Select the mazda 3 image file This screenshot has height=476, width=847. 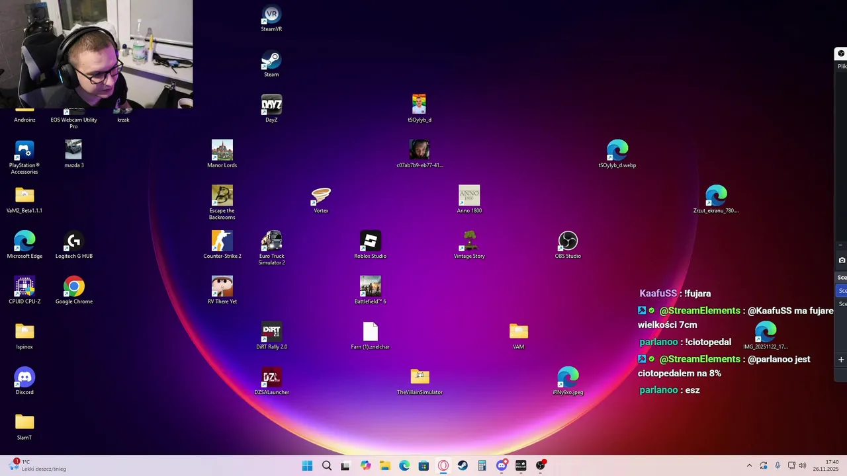coord(73,155)
